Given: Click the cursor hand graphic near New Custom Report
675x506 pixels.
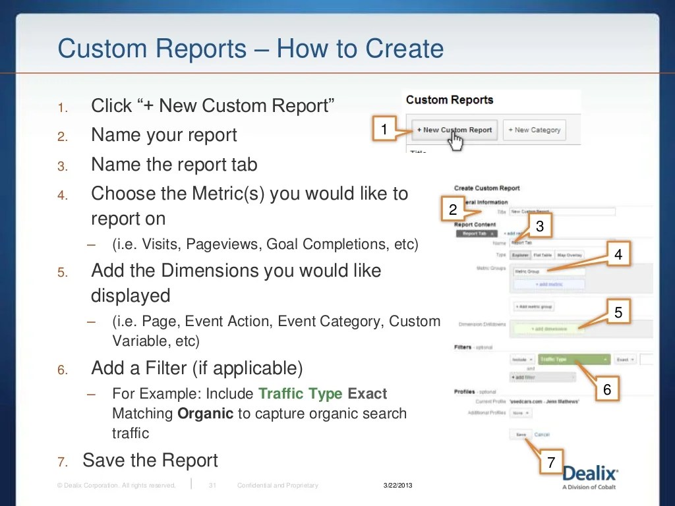Looking at the screenshot, I should coord(456,140).
